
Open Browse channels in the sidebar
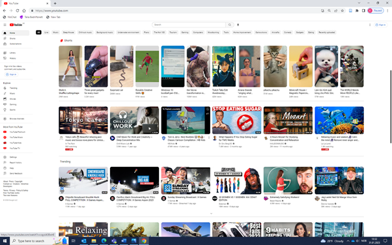(x=15, y=119)
